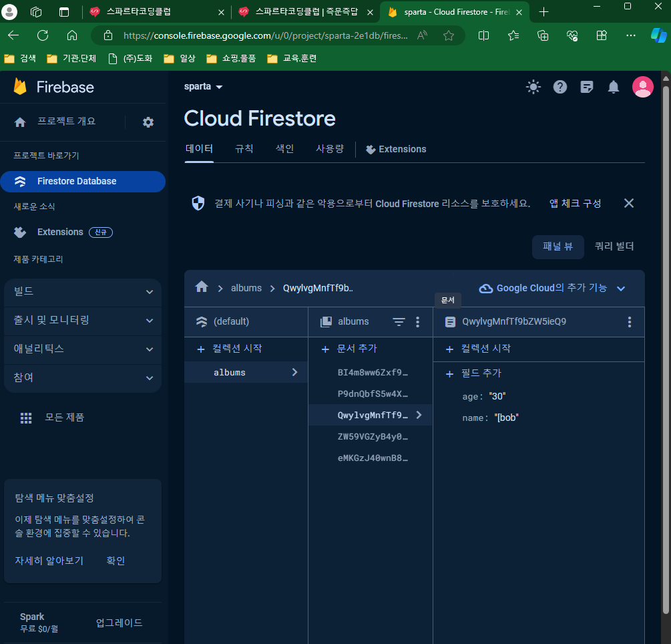Toggle light/dark theme sun icon
671x644 pixels.
(x=533, y=87)
